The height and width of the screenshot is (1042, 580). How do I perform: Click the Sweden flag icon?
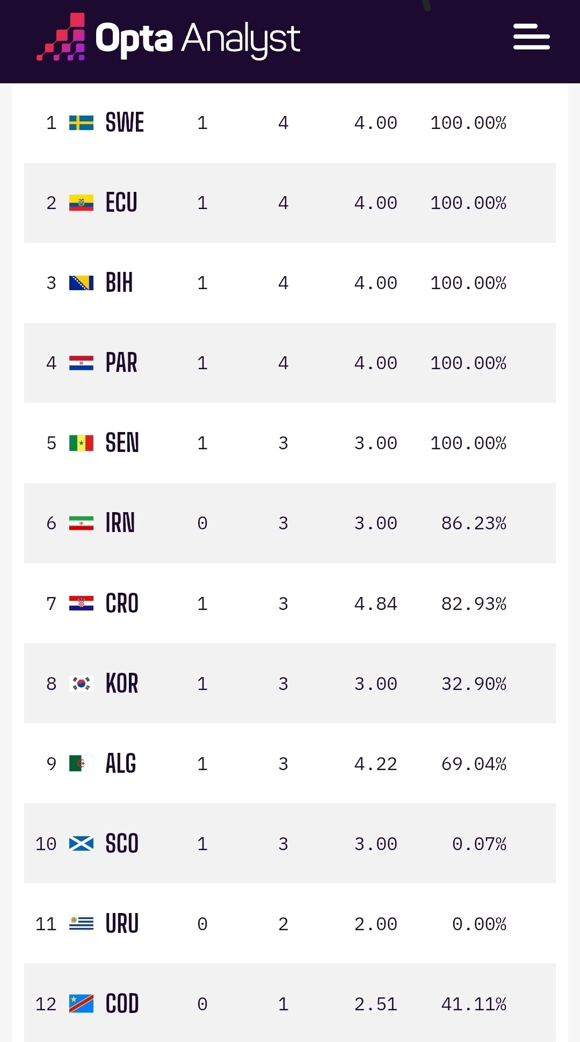(x=81, y=123)
